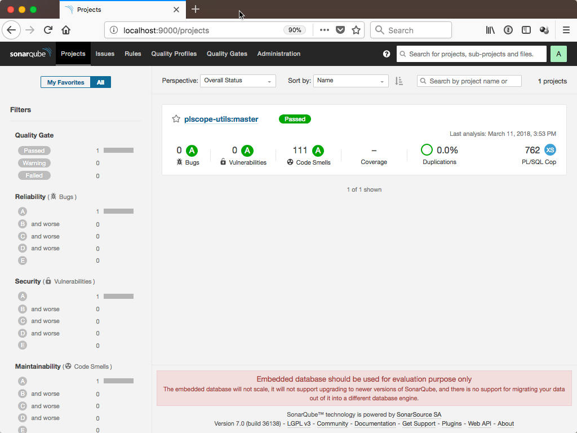This screenshot has height=433, width=577.
Task: Save page to Pocket icon
Action: click(340, 30)
